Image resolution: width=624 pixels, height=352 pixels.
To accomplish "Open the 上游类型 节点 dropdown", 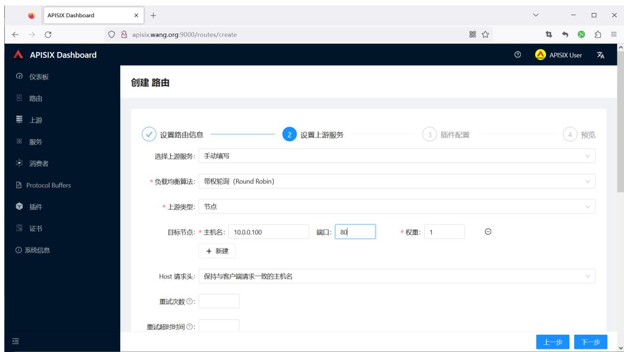I will coord(397,206).
